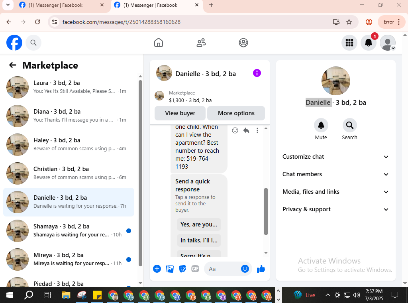The width and height of the screenshot is (408, 303).
Task: Open the Chrome profile icon
Action: (x=369, y=22)
